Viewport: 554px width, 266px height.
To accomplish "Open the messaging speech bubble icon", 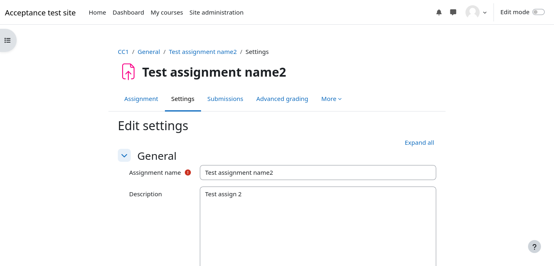I will 453,13.
